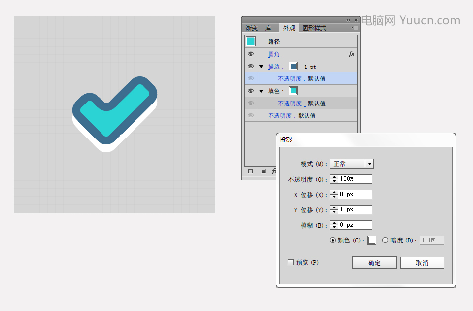Click the 确定 button

[374, 263]
